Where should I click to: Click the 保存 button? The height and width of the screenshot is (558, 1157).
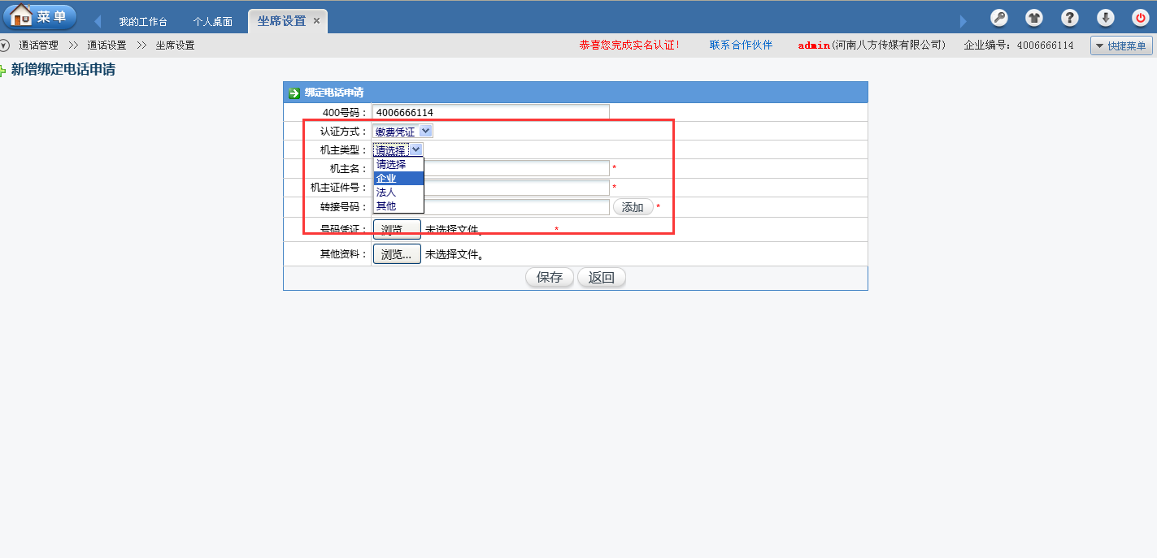tap(550, 278)
